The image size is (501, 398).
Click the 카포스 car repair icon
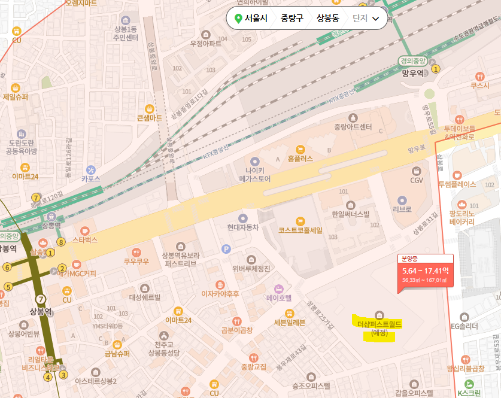coord(91,169)
